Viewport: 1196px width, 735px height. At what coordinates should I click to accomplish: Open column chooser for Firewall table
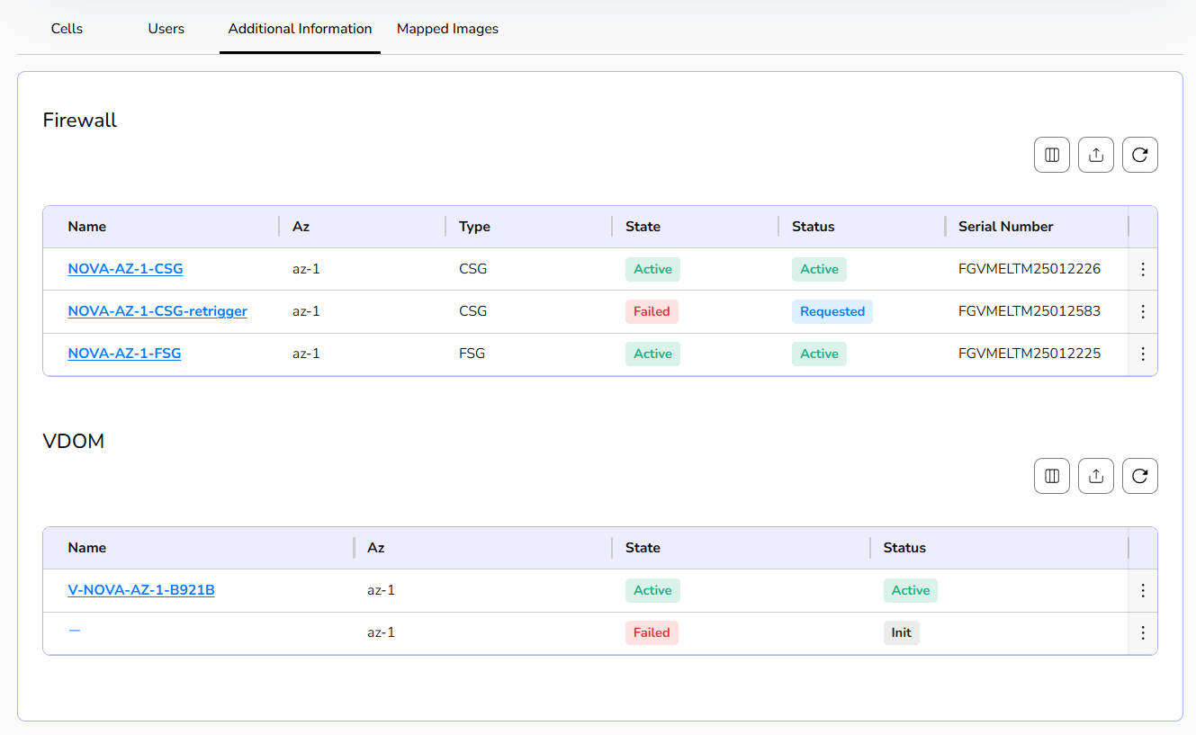click(x=1051, y=155)
